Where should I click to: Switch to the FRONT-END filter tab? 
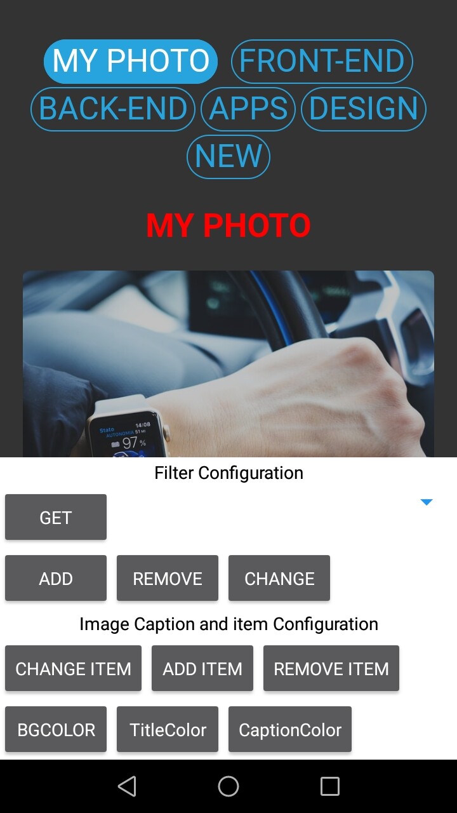322,62
